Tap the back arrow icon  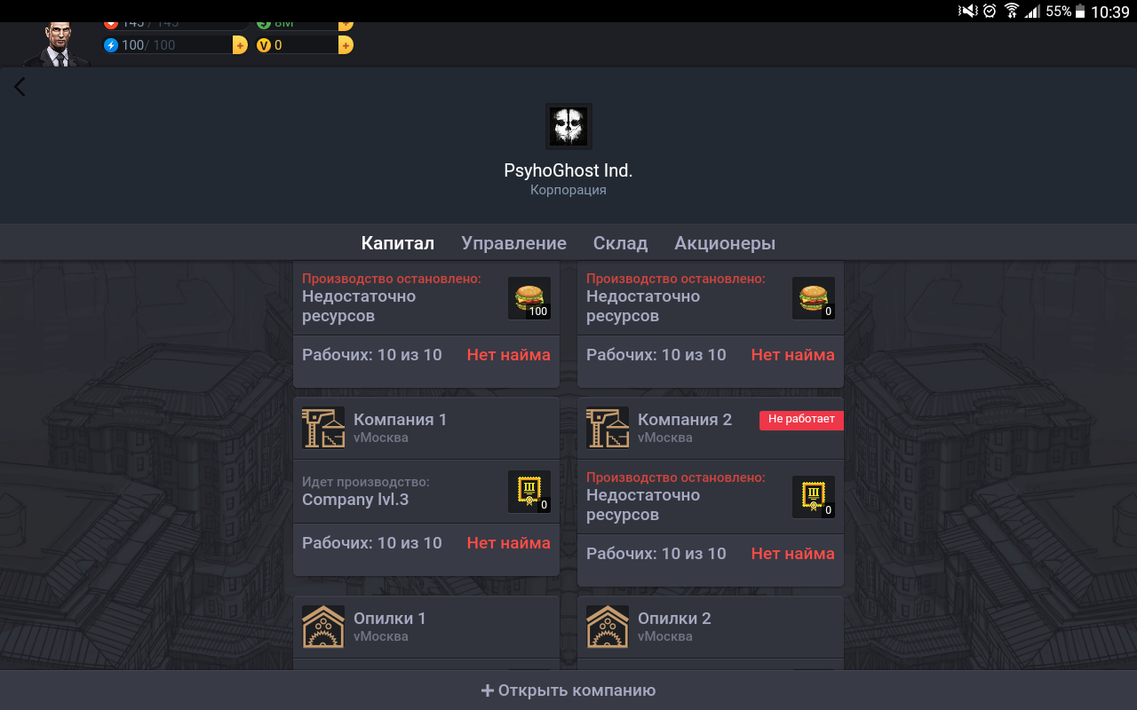coord(20,87)
